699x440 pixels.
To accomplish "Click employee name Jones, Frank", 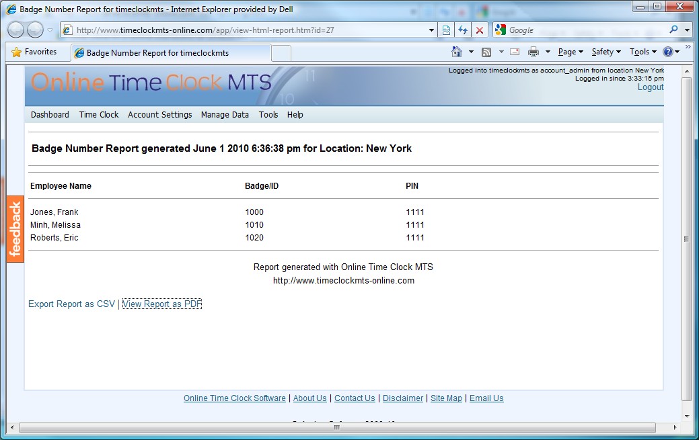I will 54,212.
